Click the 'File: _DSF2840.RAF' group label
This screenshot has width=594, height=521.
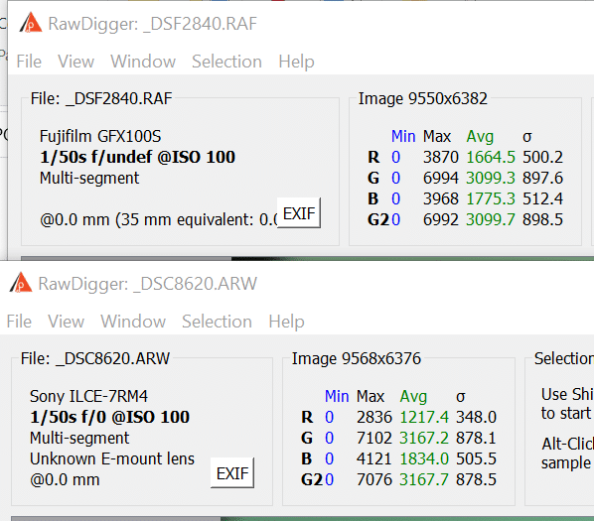(101, 99)
